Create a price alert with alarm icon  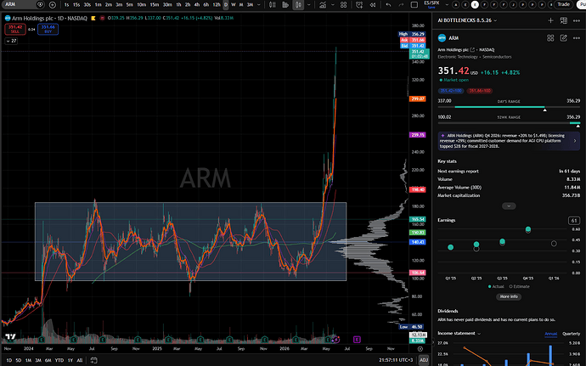pyautogui.click(x=359, y=5)
